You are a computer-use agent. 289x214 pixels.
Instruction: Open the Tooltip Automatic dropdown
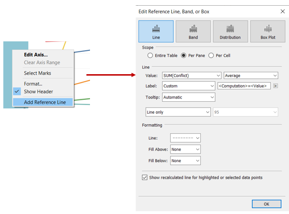coord(189,97)
